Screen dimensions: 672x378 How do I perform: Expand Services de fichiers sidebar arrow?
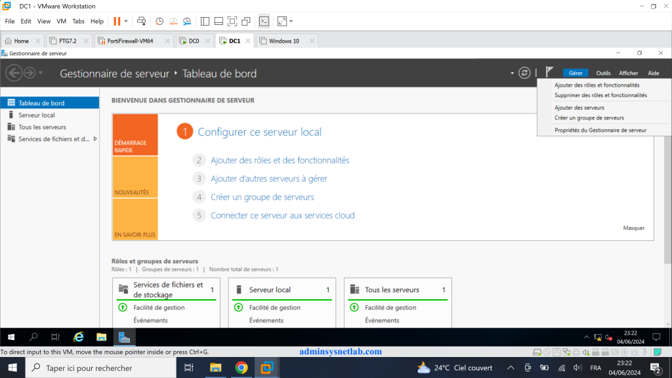pyautogui.click(x=95, y=139)
